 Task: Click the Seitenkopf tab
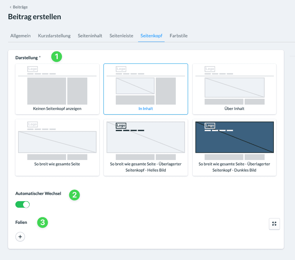click(151, 36)
